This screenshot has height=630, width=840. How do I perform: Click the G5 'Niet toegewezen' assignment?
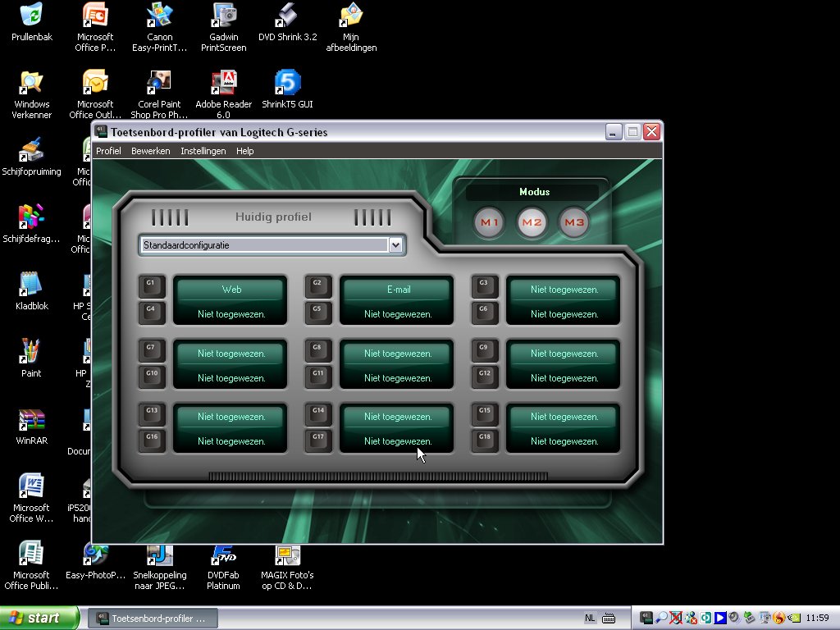pos(398,314)
